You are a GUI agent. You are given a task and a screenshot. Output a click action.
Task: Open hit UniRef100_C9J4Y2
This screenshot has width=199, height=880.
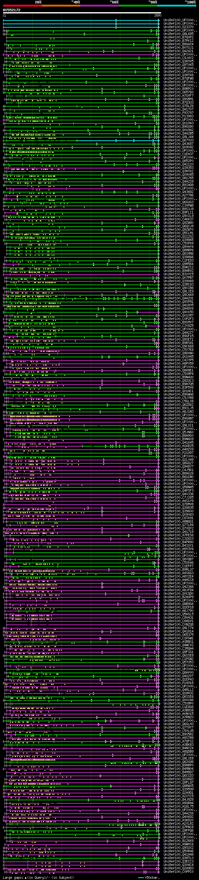pyautogui.click(x=178, y=58)
